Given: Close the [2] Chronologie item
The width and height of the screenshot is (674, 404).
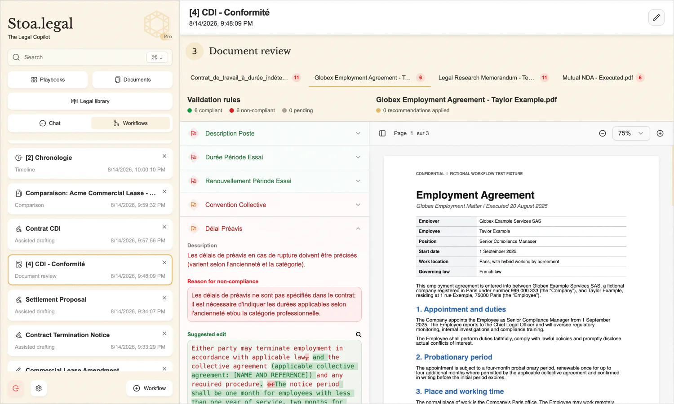Looking at the screenshot, I should (164, 156).
